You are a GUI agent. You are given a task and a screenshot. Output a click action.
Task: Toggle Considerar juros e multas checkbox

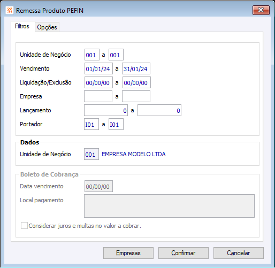tap(24, 226)
